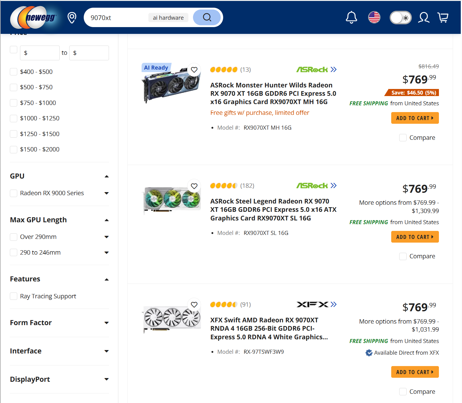Open the Newegg home logo
Image resolution: width=462 pixels, height=403 pixels.
point(34,17)
